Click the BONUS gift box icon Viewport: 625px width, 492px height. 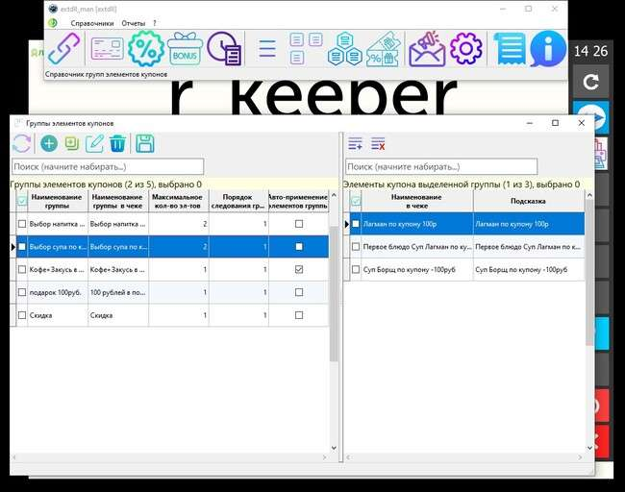tap(185, 48)
